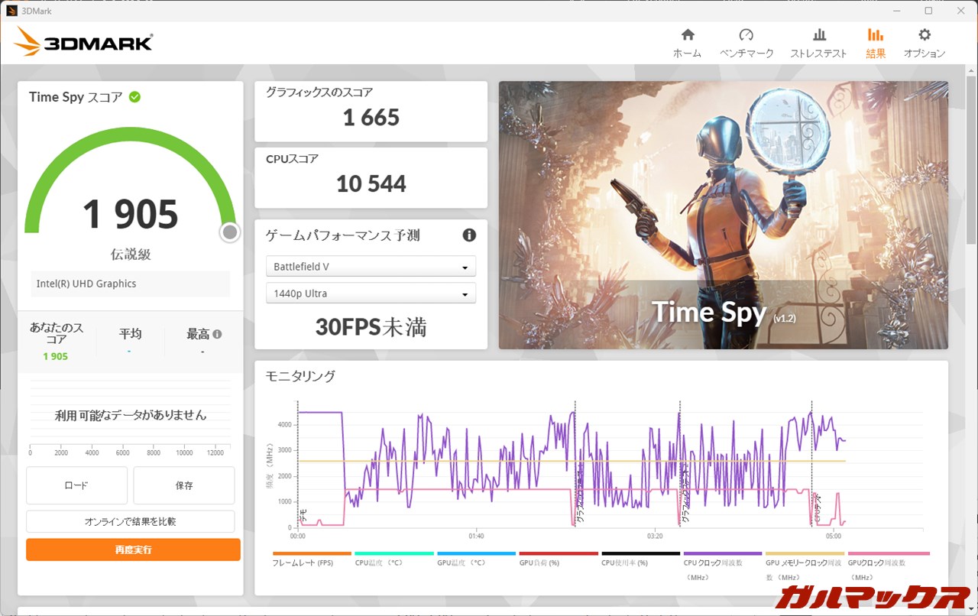The width and height of the screenshot is (978, 616).
Task: Open the Battlefield V game dropdown
Action: [371, 267]
